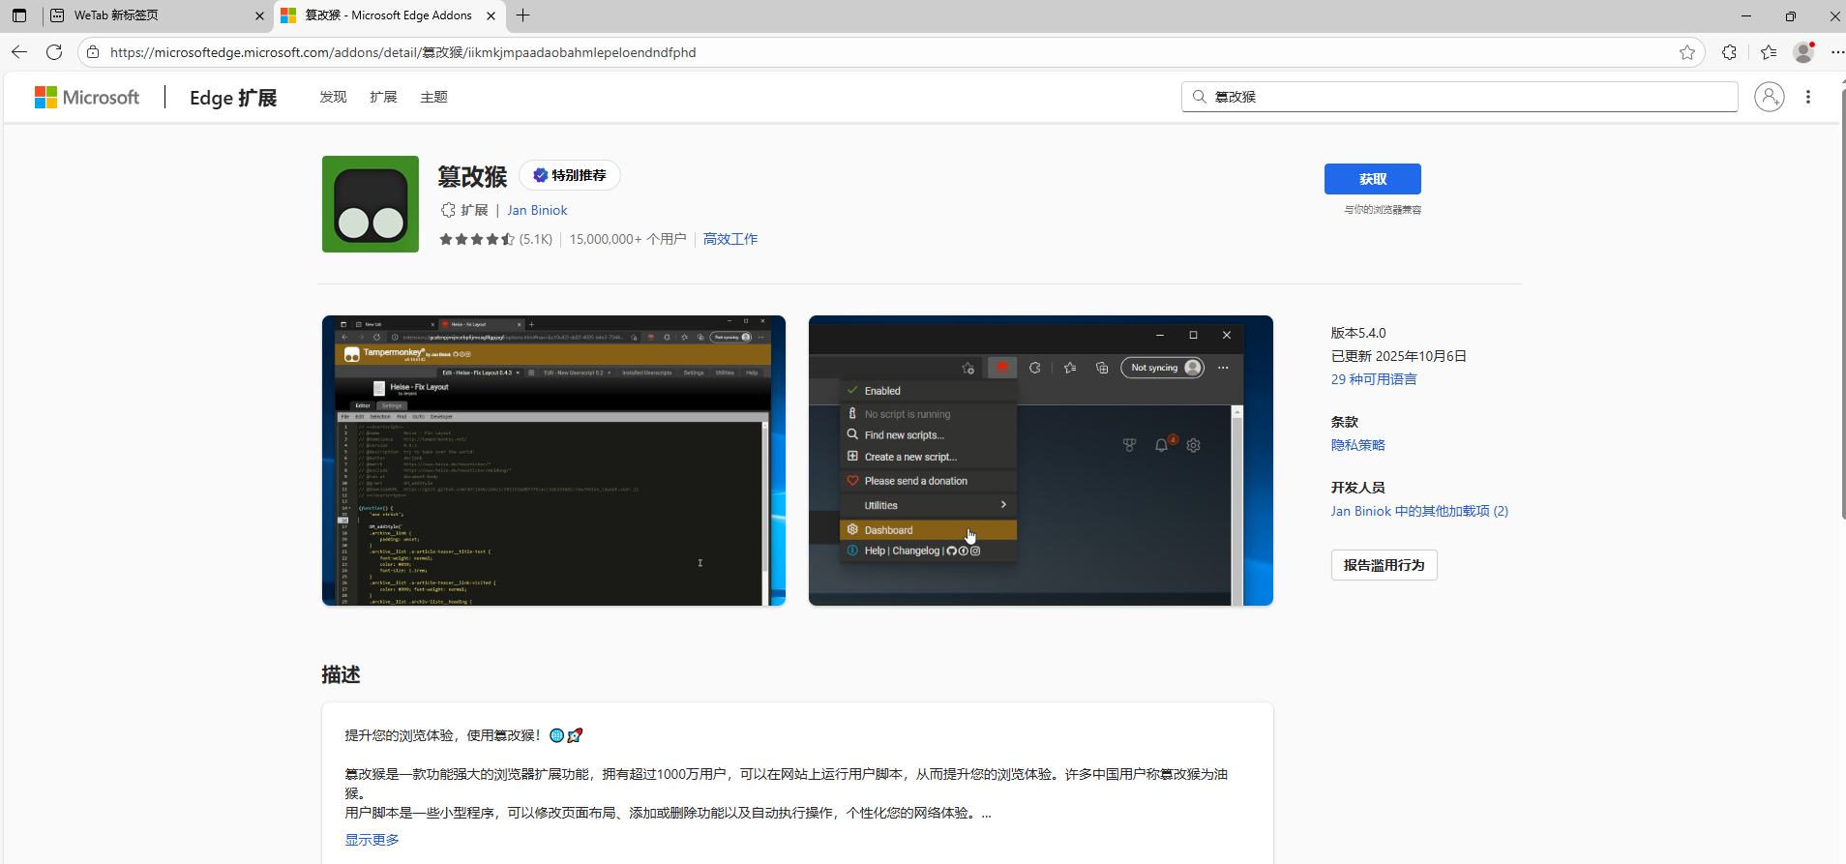
Task: Open Add-ons site vertical dots menu
Action: tap(1807, 97)
